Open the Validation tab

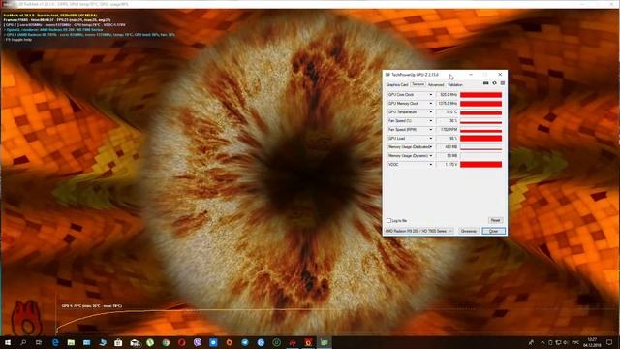pyautogui.click(x=455, y=85)
